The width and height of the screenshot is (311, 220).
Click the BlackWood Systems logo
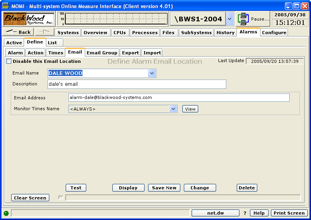click(29, 19)
